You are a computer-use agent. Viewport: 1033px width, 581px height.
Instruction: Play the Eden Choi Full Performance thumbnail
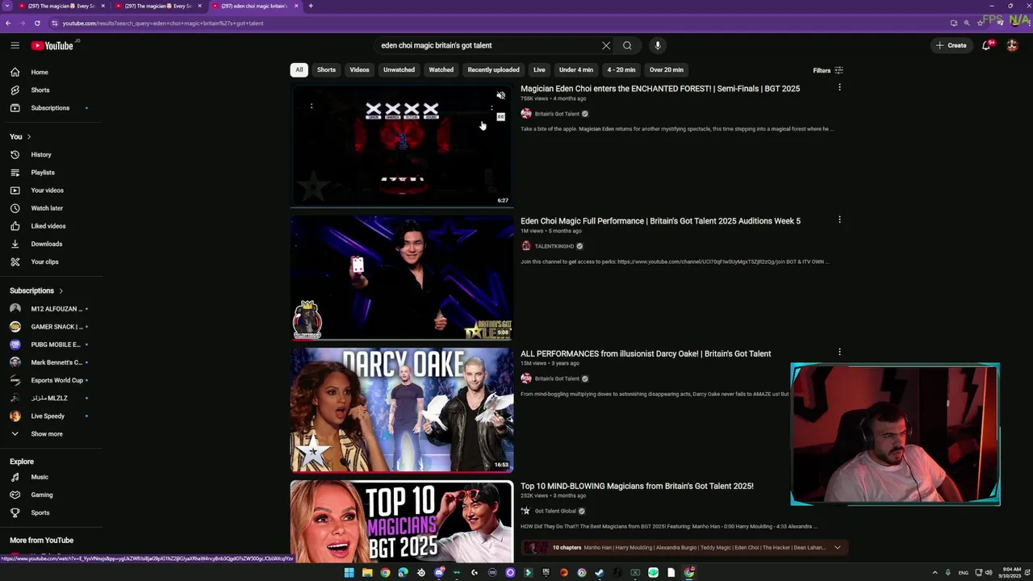tap(402, 278)
